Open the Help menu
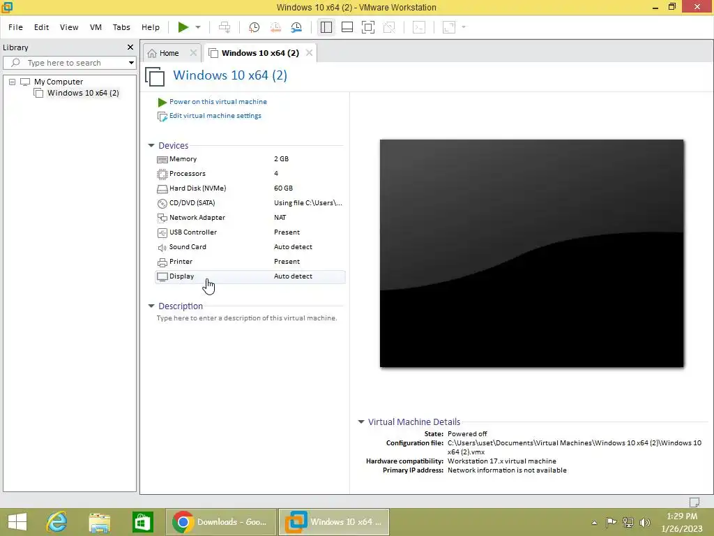This screenshot has height=536, width=714. tap(151, 27)
